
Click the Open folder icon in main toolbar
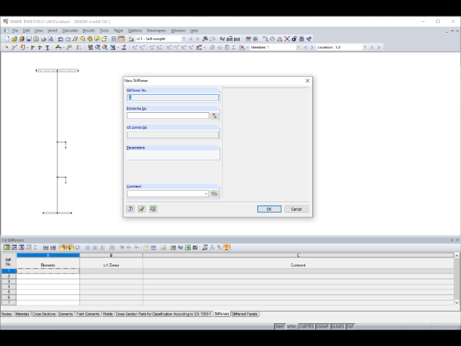(x=14, y=39)
